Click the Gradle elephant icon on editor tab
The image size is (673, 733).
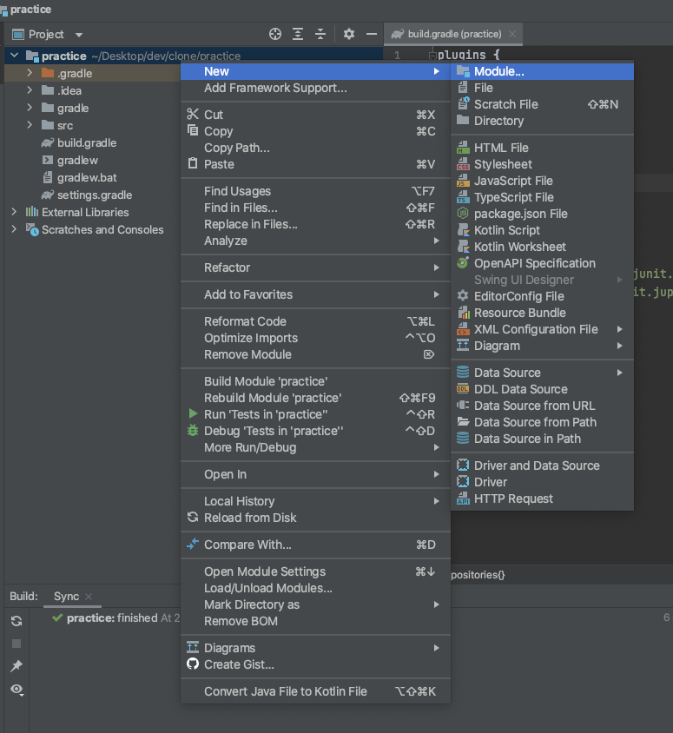coord(397,36)
